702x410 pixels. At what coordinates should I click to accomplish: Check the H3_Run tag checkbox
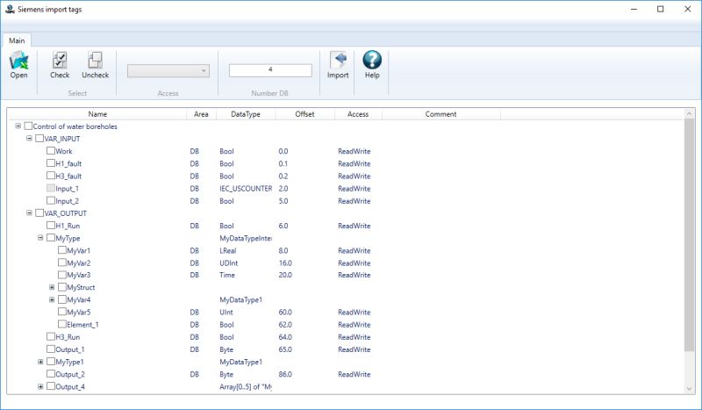(x=51, y=336)
